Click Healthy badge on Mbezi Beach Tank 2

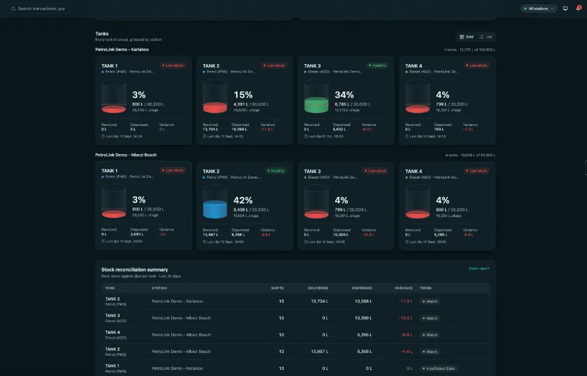click(276, 171)
